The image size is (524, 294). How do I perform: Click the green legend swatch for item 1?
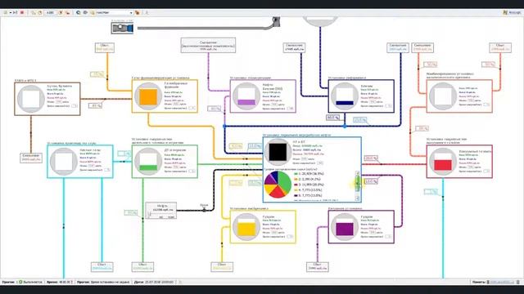point(296,174)
